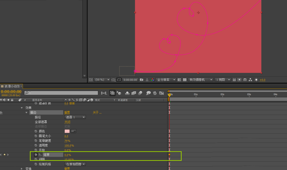The width and height of the screenshot is (287, 170).
Task: Toggle the active stopwatch for 结束
Action: [36, 154]
